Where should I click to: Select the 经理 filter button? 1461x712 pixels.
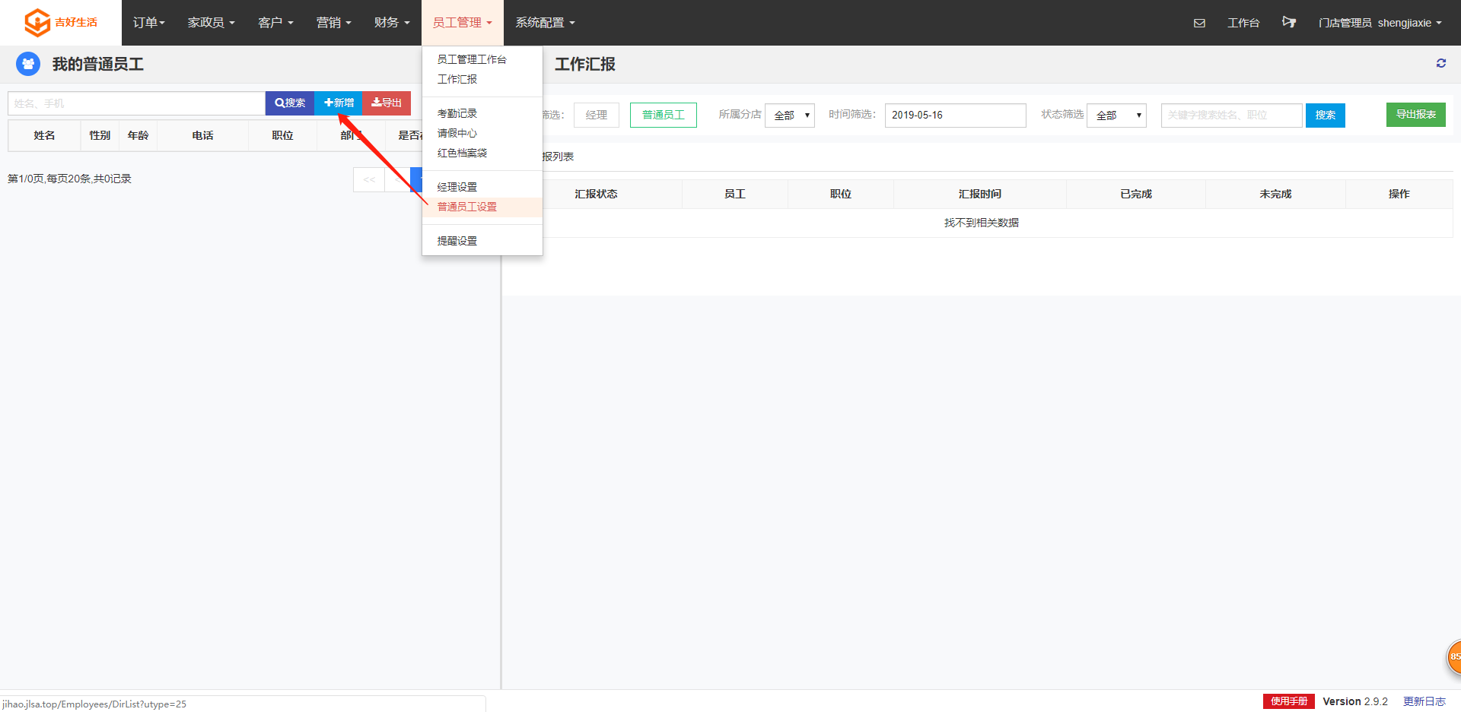coord(597,115)
